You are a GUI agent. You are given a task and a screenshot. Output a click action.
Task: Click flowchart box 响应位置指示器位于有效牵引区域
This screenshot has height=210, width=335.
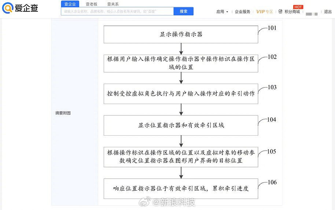point(181,189)
